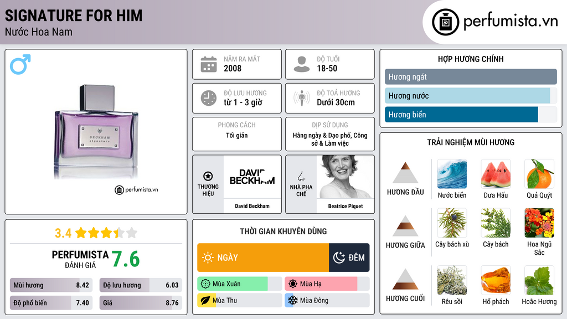Image resolution: width=567 pixels, height=319 pixels.
Task: Click the Giá 8.76 score bar
Action: pyautogui.click(x=141, y=303)
